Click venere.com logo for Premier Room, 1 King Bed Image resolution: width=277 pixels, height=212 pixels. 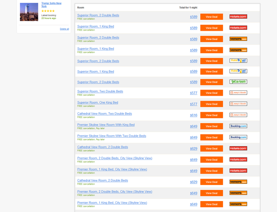coord(238,204)
